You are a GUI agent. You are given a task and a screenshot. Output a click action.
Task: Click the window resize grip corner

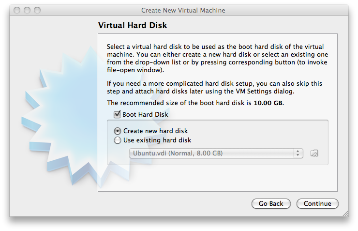(345, 213)
